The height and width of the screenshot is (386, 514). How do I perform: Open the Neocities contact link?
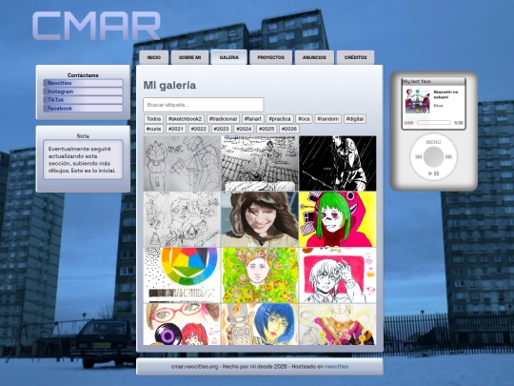coord(83,83)
